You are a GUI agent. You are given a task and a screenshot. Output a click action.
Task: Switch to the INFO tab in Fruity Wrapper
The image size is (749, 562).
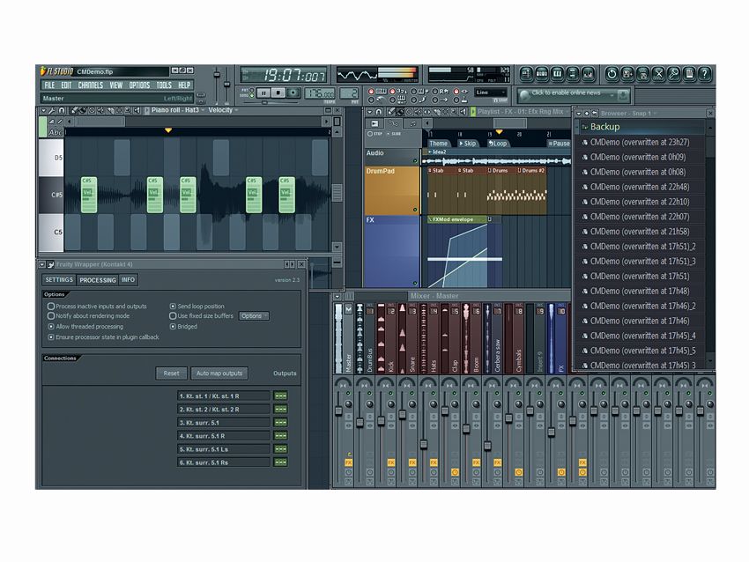point(128,280)
